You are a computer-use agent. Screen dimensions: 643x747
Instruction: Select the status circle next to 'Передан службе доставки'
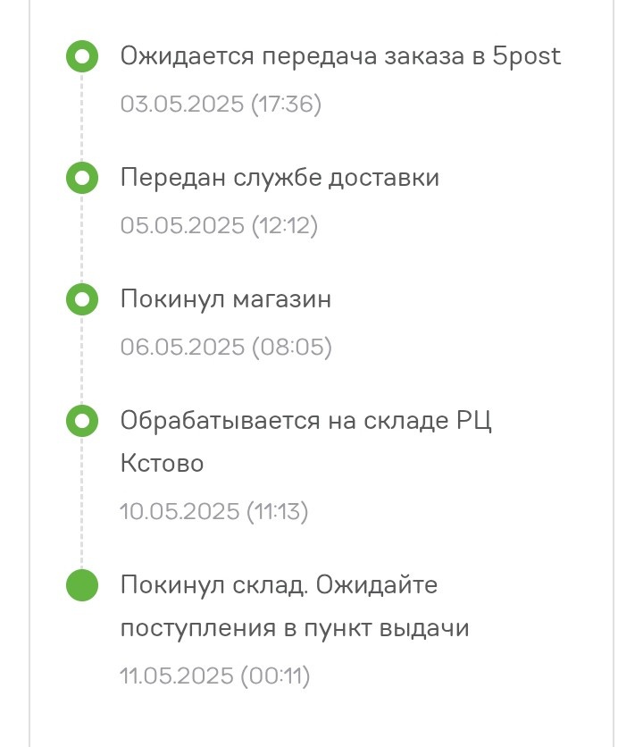[x=82, y=177]
